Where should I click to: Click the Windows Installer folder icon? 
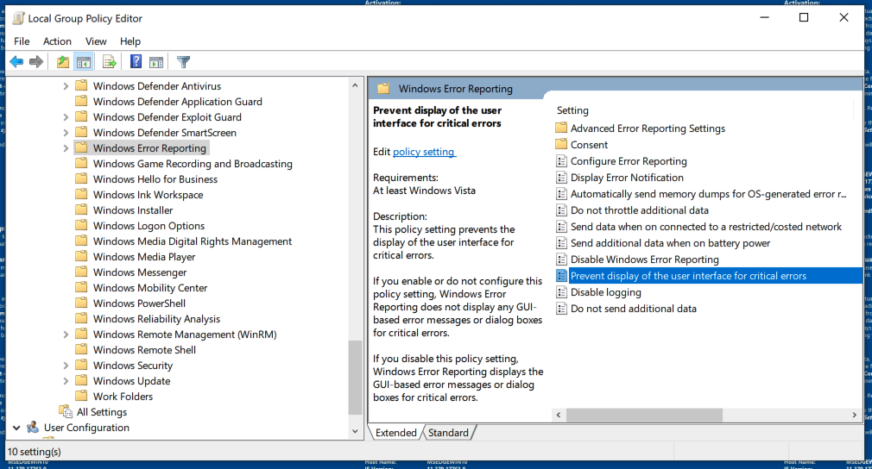pyautogui.click(x=81, y=209)
